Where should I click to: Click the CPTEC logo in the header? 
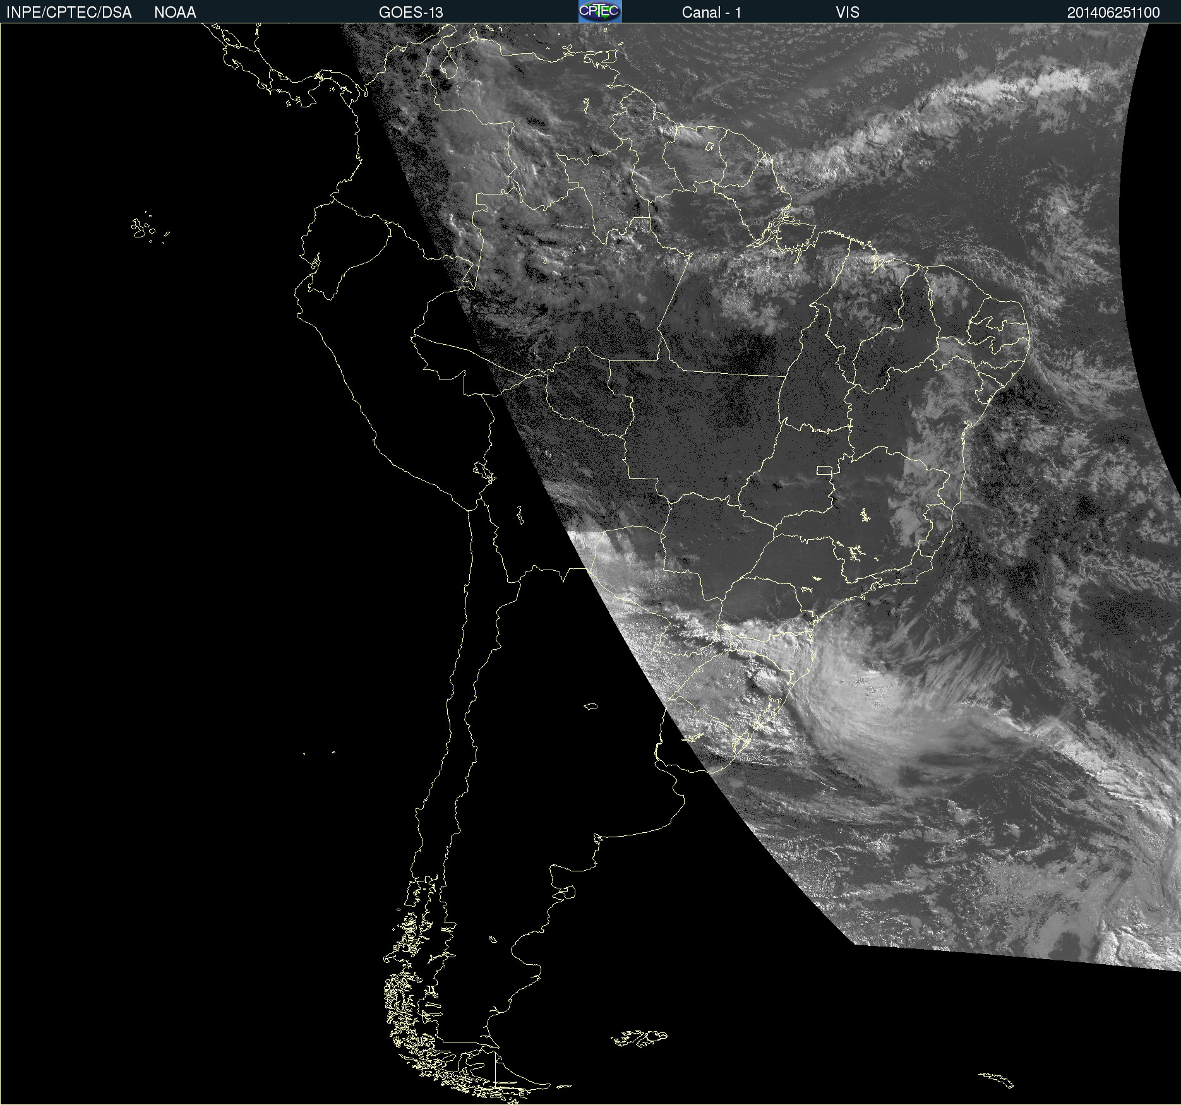[600, 11]
